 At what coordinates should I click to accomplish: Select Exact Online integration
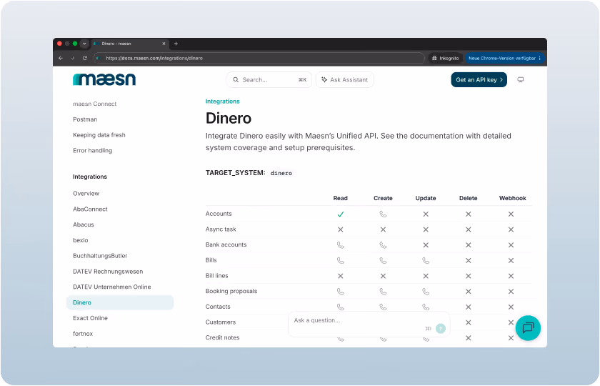pos(90,318)
